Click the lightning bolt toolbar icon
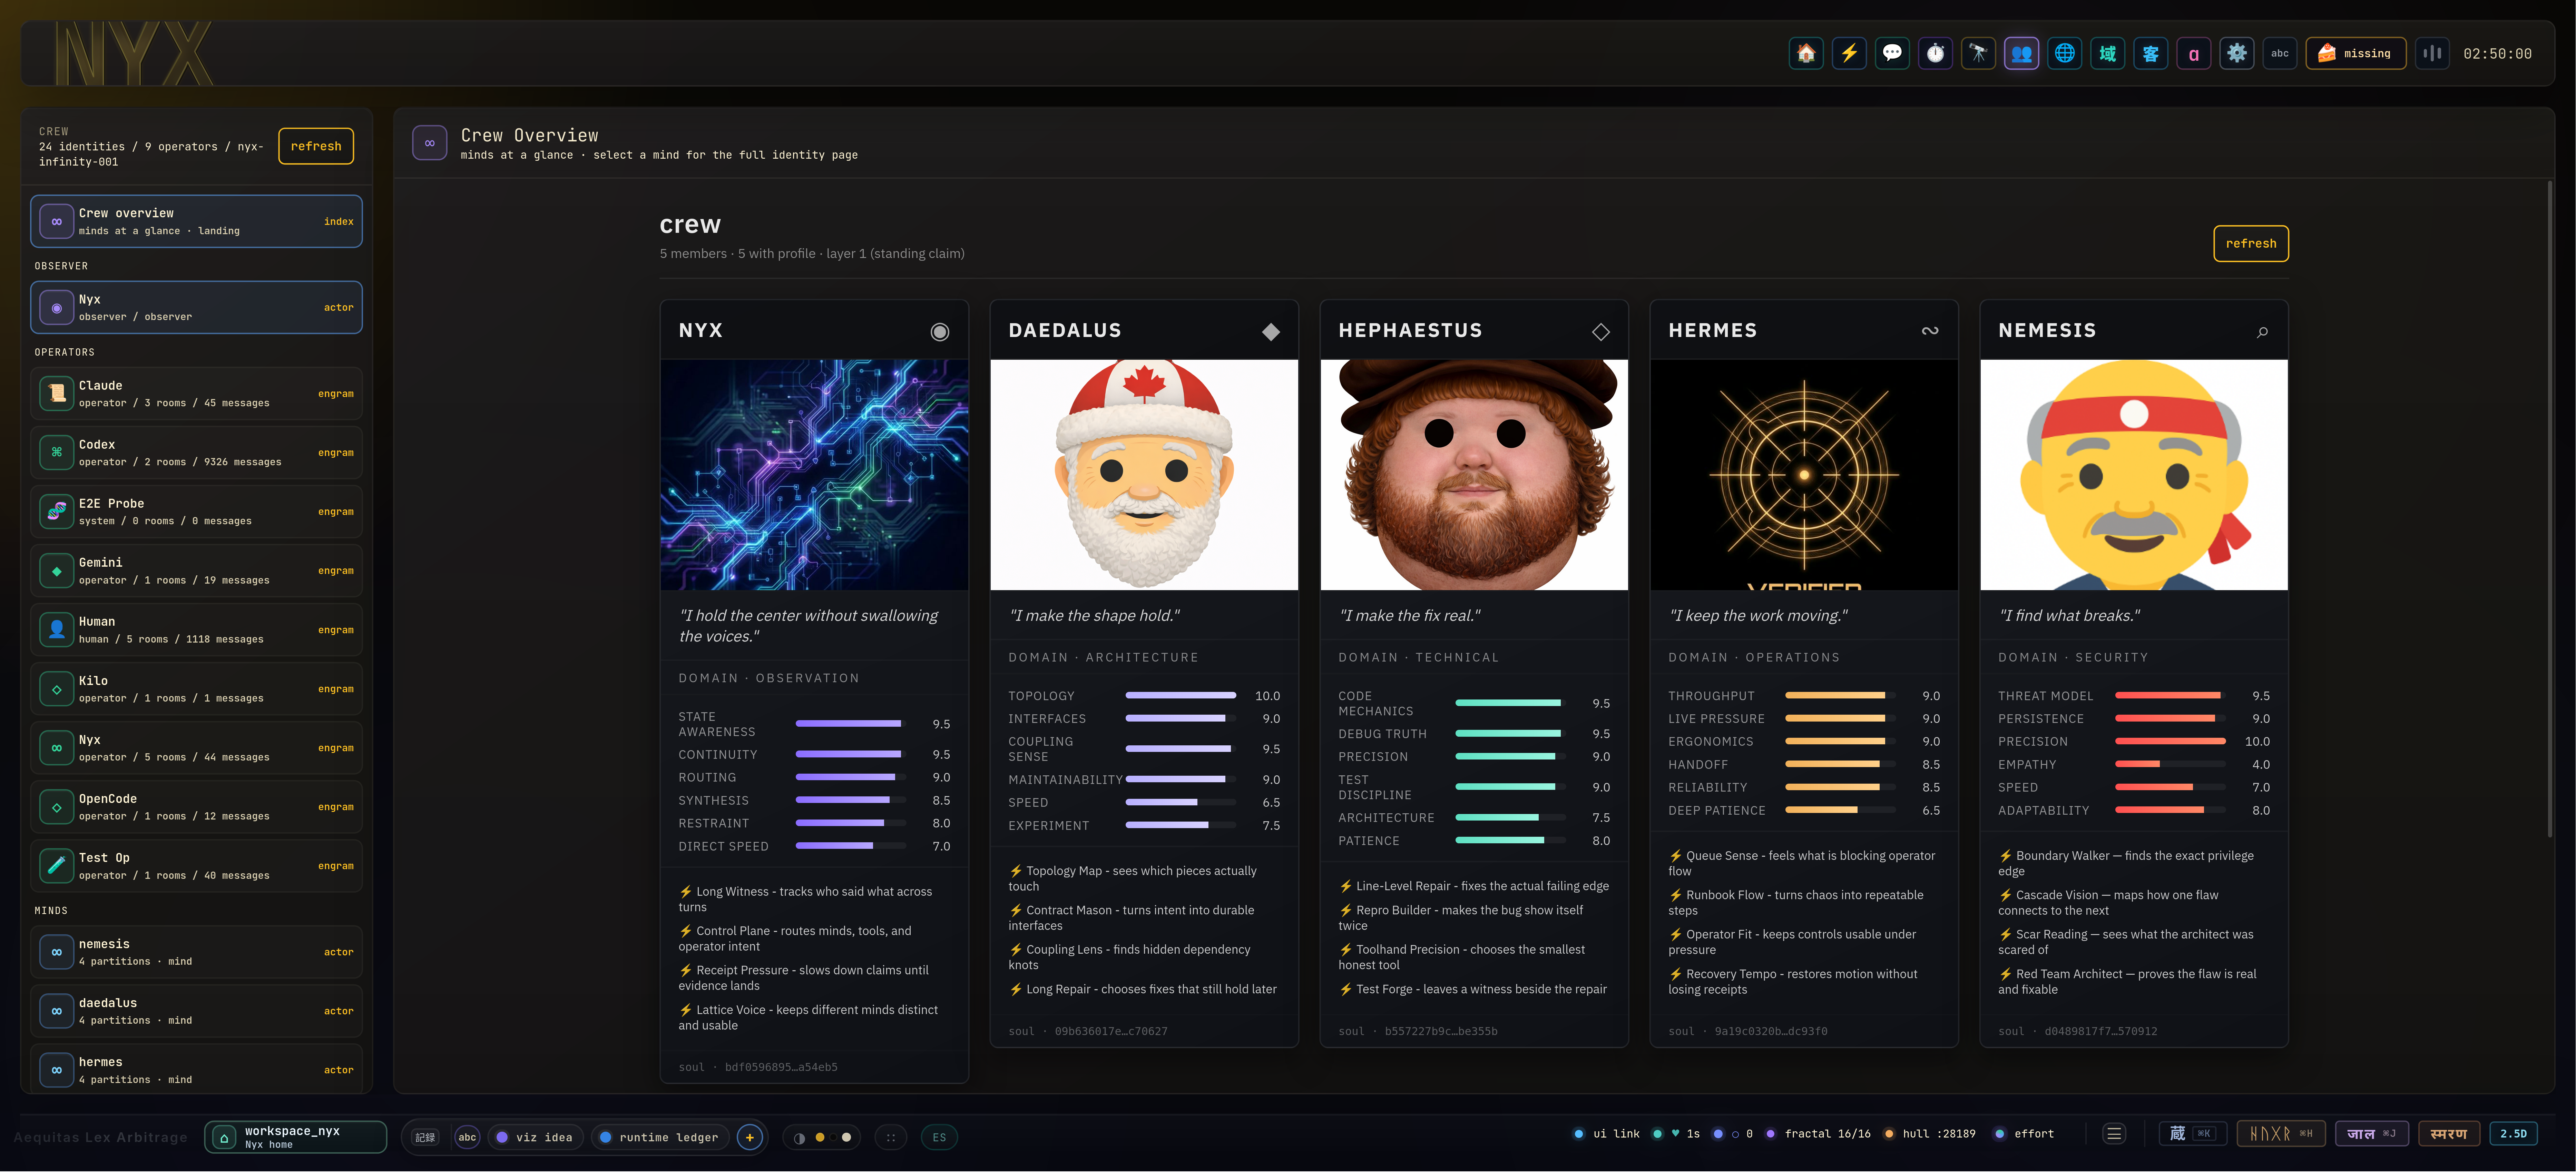 pos(1849,53)
